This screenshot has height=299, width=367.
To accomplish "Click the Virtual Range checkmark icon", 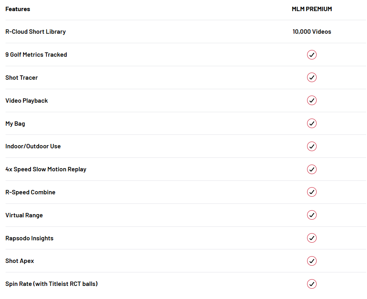I will tap(311, 215).
